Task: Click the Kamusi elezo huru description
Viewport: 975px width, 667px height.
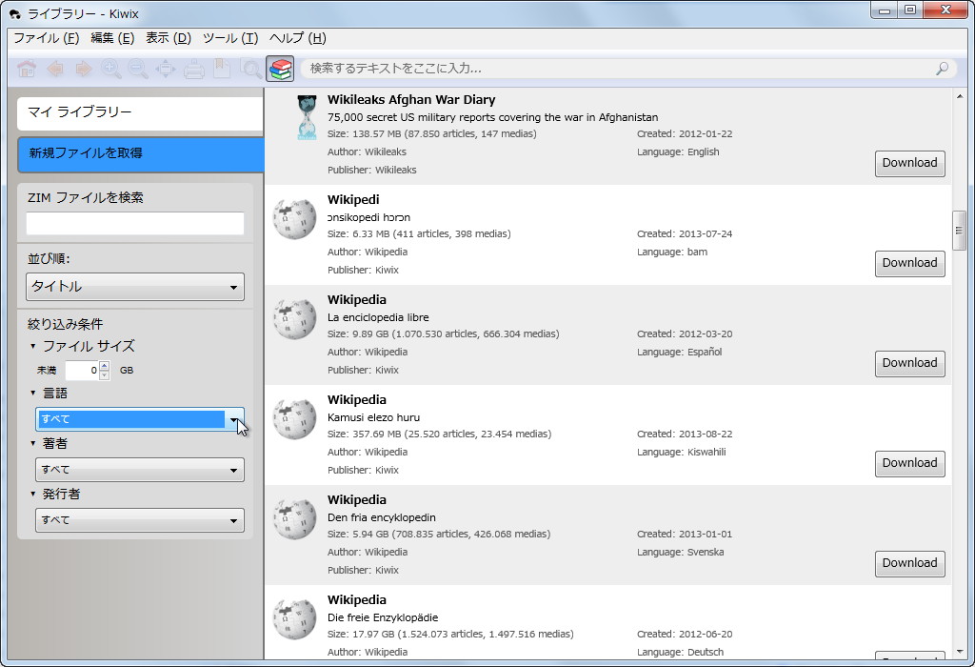Action: (373, 417)
